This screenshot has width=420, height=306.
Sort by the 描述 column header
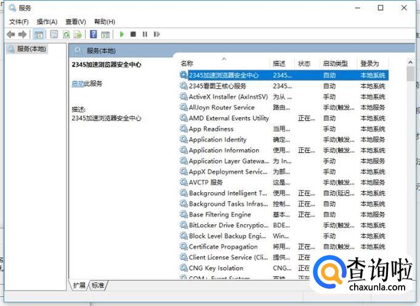point(282,63)
